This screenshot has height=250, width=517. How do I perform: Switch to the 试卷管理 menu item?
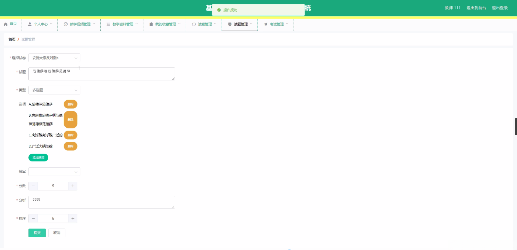(x=205, y=24)
